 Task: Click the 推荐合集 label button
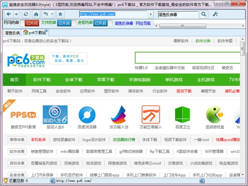(x=17, y=140)
